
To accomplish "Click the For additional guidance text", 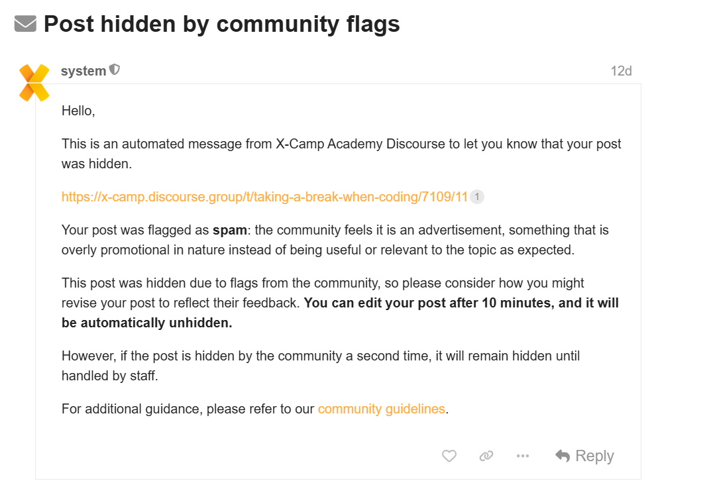I will [188, 409].
